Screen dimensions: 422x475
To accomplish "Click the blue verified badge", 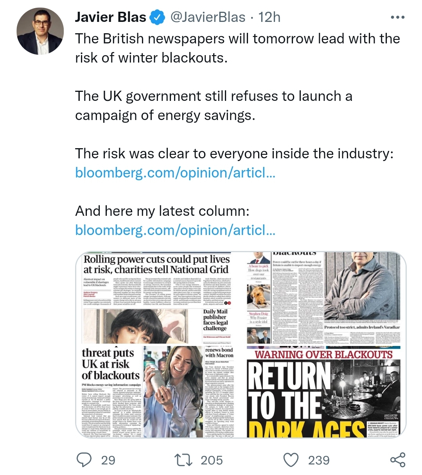I will (157, 18).
